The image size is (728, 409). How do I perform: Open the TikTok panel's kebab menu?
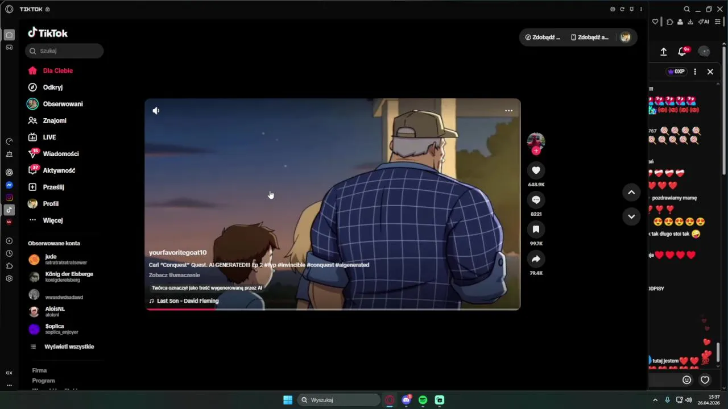641,9
